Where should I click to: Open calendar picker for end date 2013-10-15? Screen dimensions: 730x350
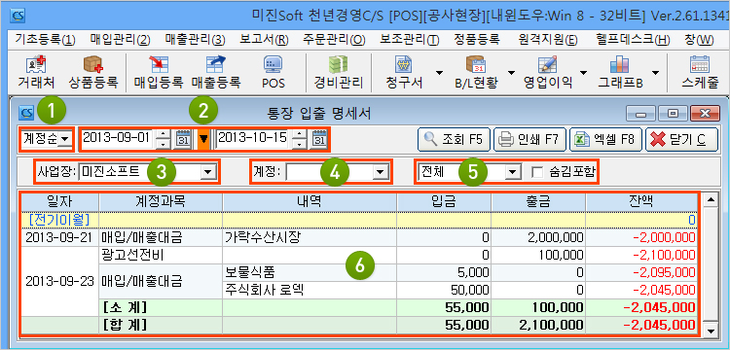click(x=318, y=138)
